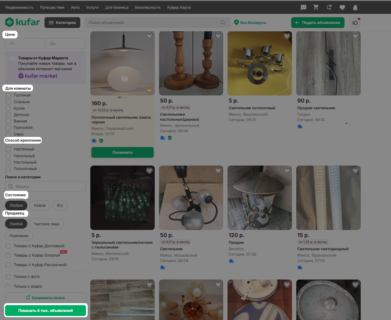Check the Потолочный mounting filter
The image size is (391, 320).
(8, 169)
